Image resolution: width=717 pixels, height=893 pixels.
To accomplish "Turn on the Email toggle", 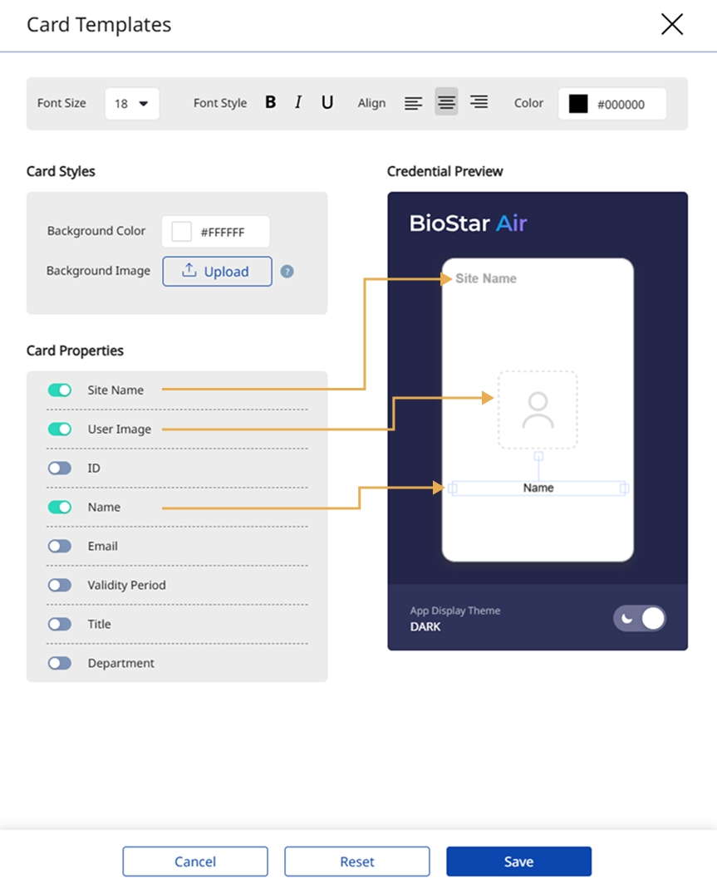I will (x=60, y=547).
